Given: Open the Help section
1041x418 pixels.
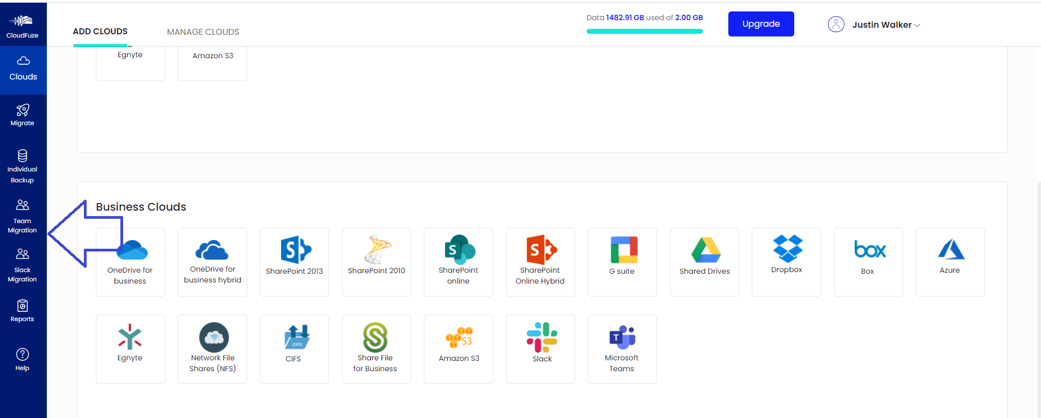Looking at the screenshot, I should (x=22, y=360).
